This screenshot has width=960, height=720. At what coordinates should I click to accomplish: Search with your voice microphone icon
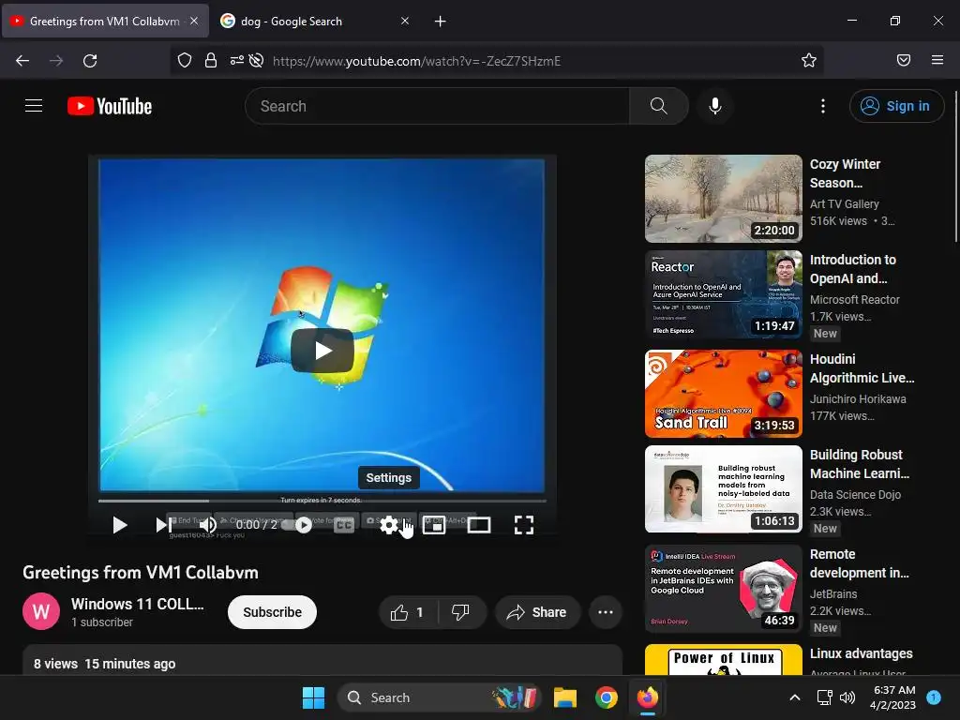tap(714, 106)
